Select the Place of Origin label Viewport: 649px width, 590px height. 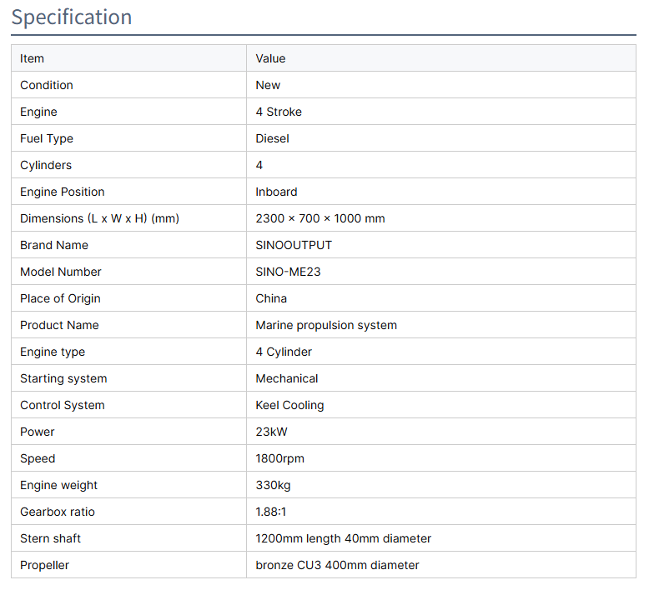60,298
